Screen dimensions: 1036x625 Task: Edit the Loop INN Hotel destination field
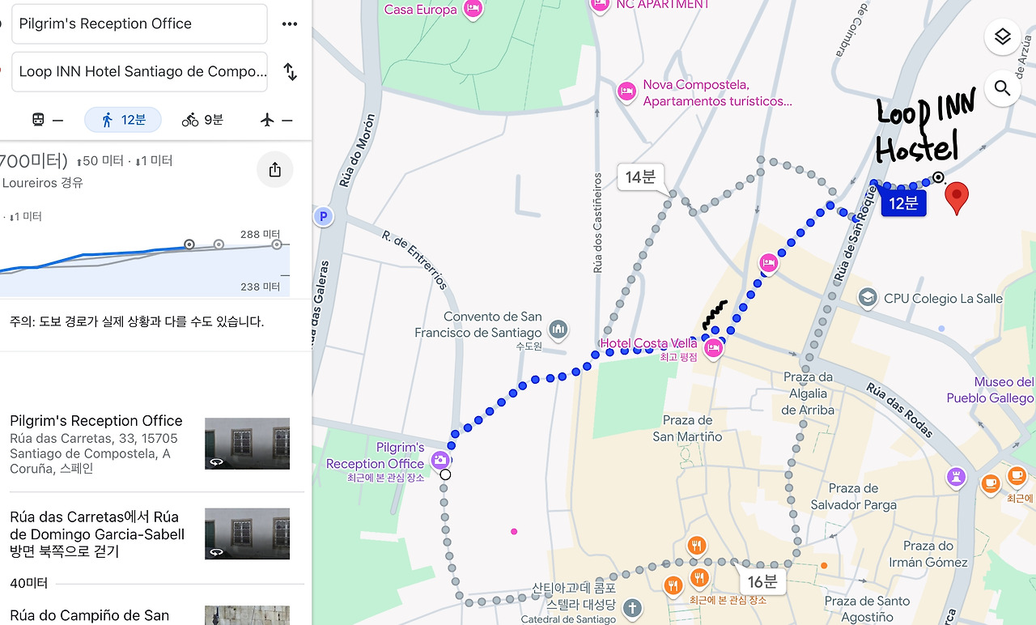(139, 72)
